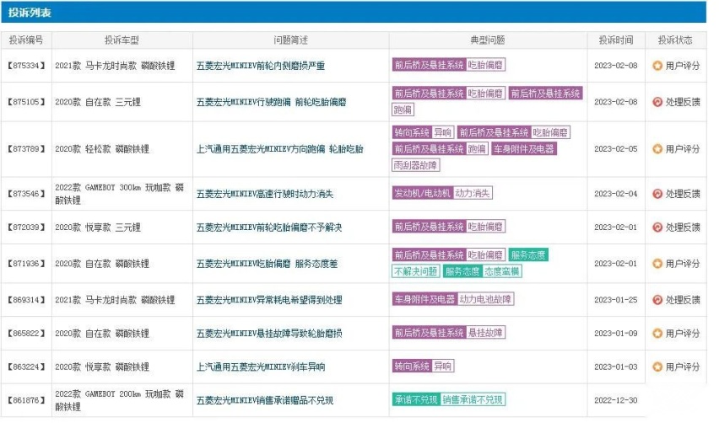Viewport: 719px width, 423px height.
Task: Click the 典型问题 column header
Action: click(488, 40)
